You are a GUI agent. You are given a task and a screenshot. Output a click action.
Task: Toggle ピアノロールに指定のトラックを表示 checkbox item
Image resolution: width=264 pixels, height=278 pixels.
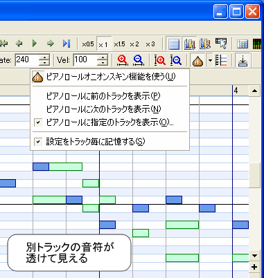109,122
